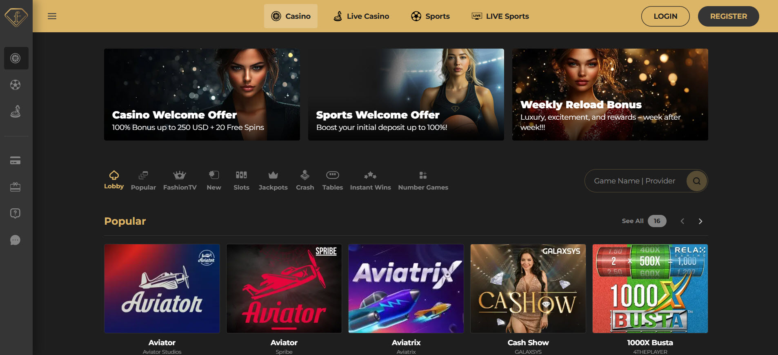Select the Tables category

pos(333,181)
